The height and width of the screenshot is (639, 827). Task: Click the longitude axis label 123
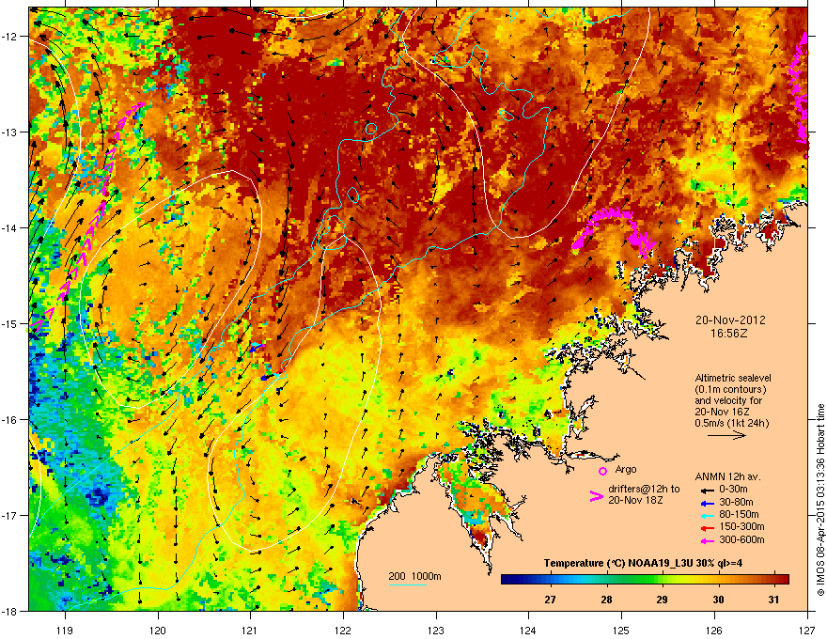[436, 630]
